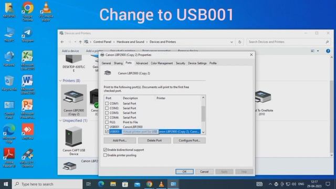
Task: Switch to the Security tab
Action: 180,63
